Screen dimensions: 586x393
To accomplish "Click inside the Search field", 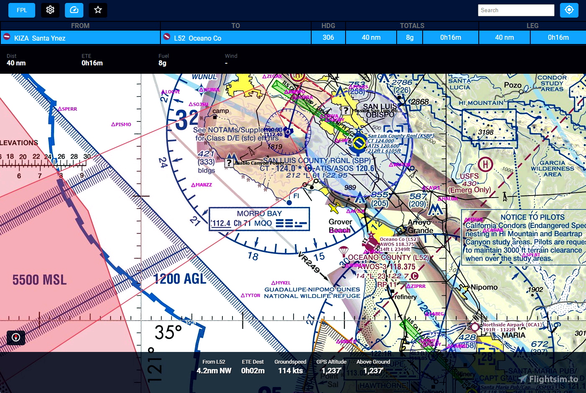I will 516,10.
